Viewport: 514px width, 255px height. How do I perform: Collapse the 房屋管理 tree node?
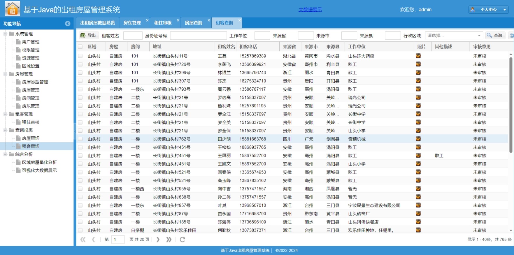[5, 74]
